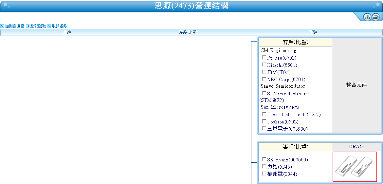Open the 三星電子(005930) link

click(x=287, y=129)
